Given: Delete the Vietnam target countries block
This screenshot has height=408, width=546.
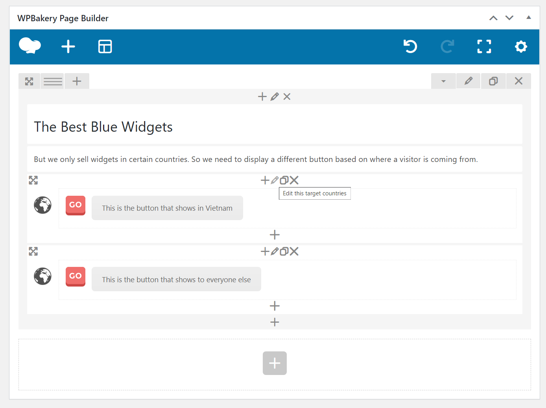Looking at the screenshot, I should click(x=294, y=180).
